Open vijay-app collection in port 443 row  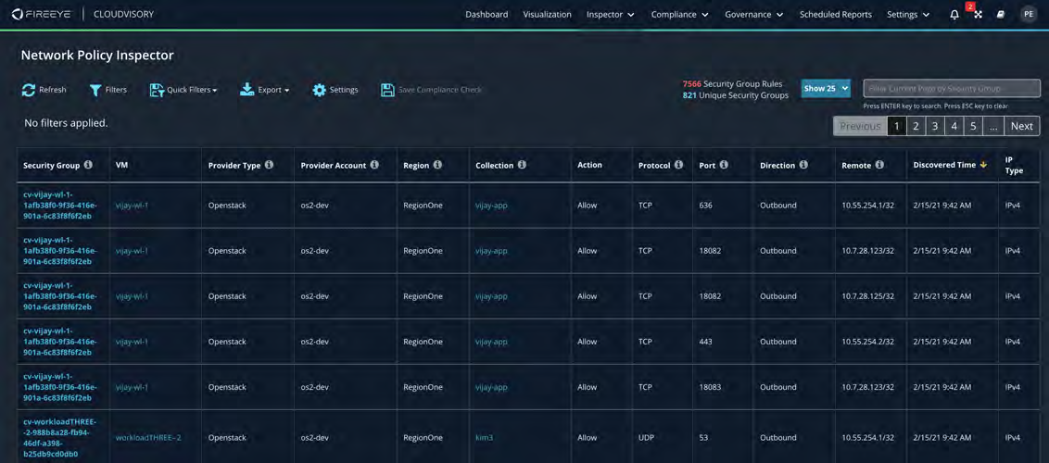(492, 342)
